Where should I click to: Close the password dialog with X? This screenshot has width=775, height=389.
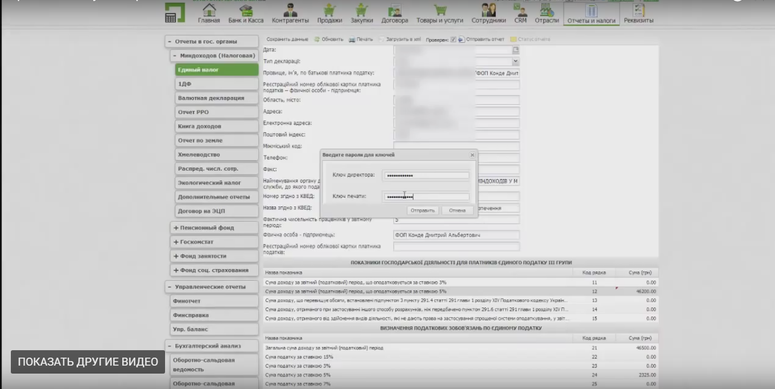(x=472, y=155)
